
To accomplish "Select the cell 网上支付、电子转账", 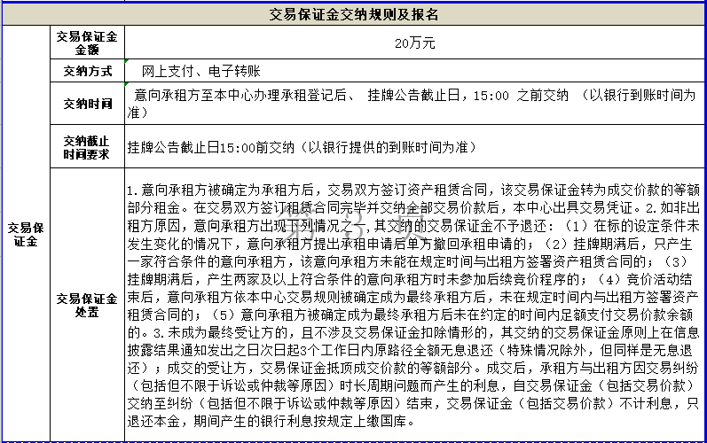I will point(414,71).
